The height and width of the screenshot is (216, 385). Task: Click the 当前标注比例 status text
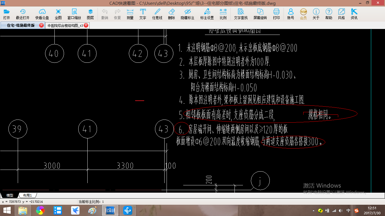[x=91, y=202]
